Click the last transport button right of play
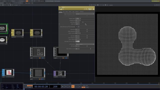The image size is (160, 90). 79,86
